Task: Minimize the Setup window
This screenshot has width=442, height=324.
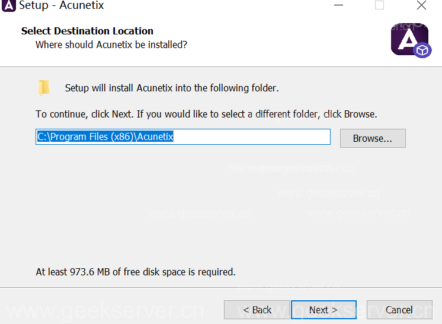Action: pos(338,6)
